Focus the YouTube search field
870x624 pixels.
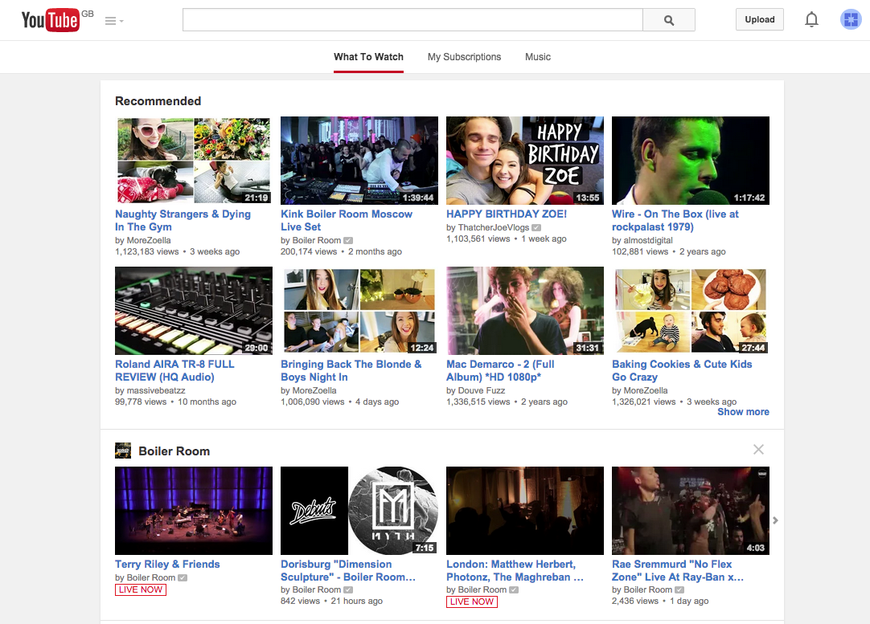(412, 20)
